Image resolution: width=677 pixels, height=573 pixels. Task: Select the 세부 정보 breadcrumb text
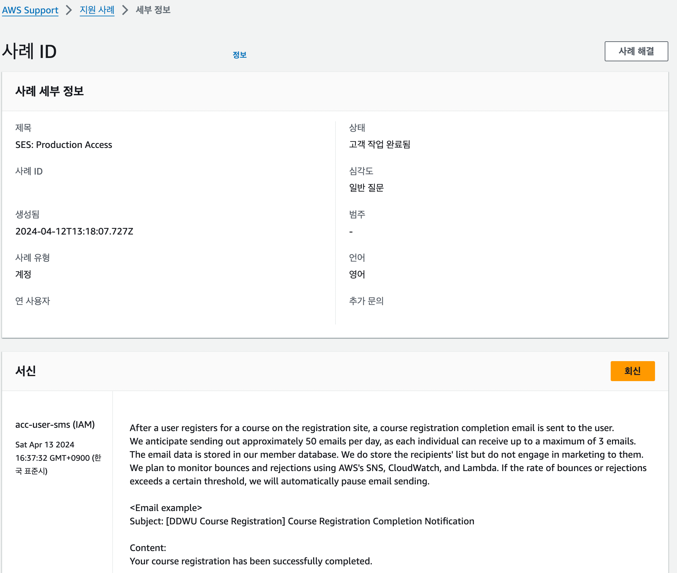coord(153,10)
